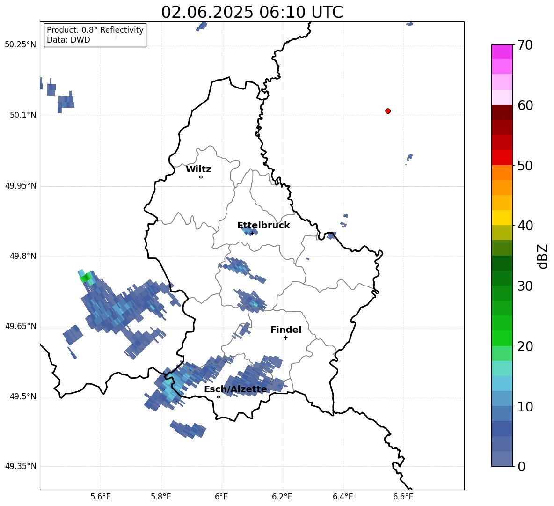Click the Ettelbruck city label
The image size is (554, 506).
tap(263, 226)
